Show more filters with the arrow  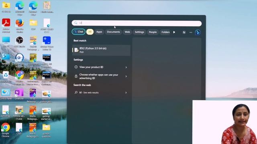(174, 32)
